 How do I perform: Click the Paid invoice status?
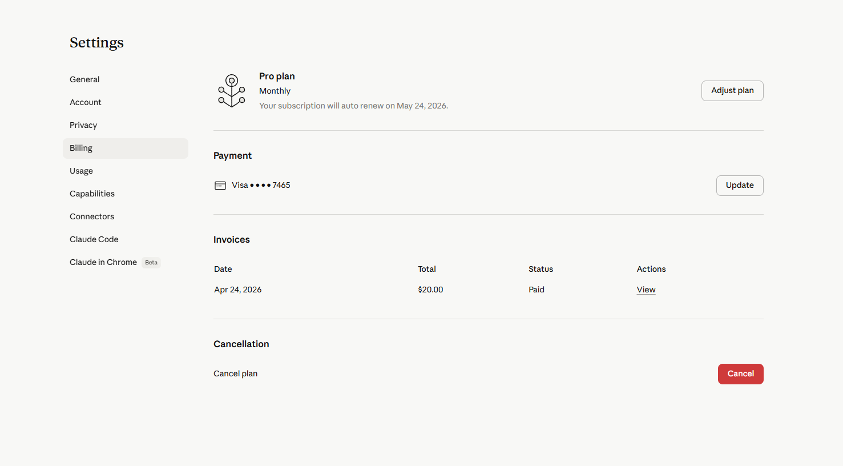tap(537, 290)
